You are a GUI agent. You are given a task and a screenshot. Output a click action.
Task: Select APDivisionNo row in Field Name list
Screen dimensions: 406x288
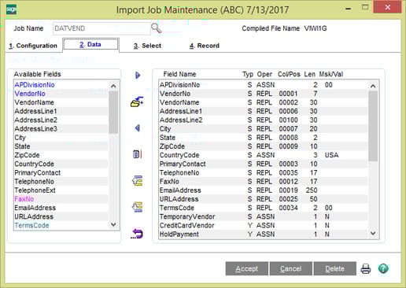pos(264,85)
